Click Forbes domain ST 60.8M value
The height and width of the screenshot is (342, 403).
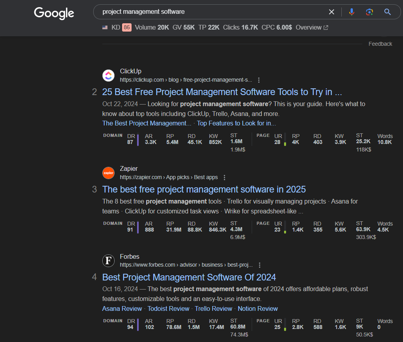pyautogui.click(x=238, y=327)
